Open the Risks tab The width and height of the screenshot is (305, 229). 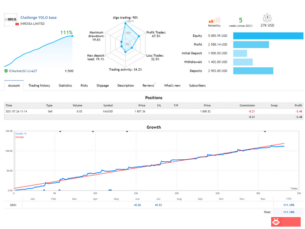(x=84, y=85)
